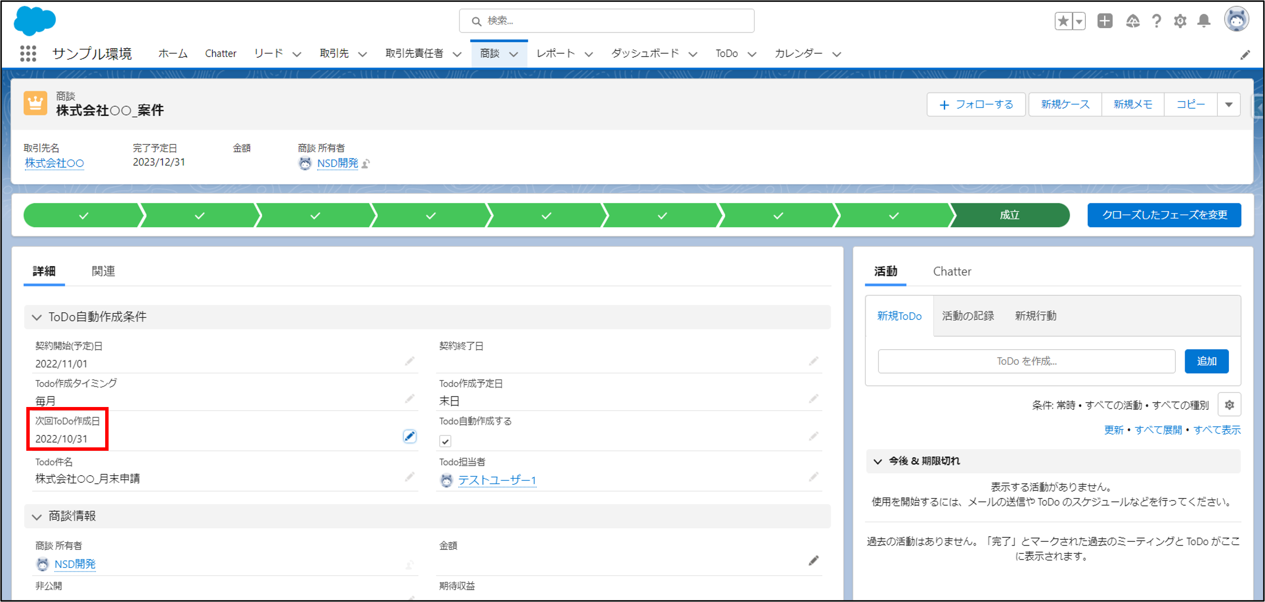
Task: Collapse the ToDo自動作成条件 section
Action: (37, 317)
